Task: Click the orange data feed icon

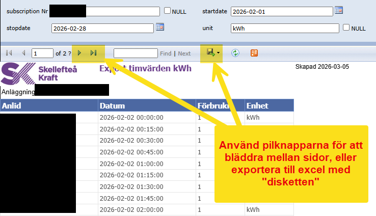Action: click(254, 53)
